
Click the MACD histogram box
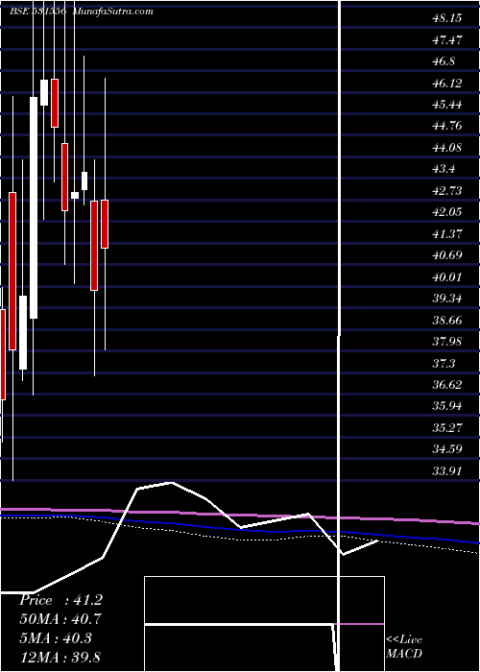pyautogui.click(x=264, y=624)
